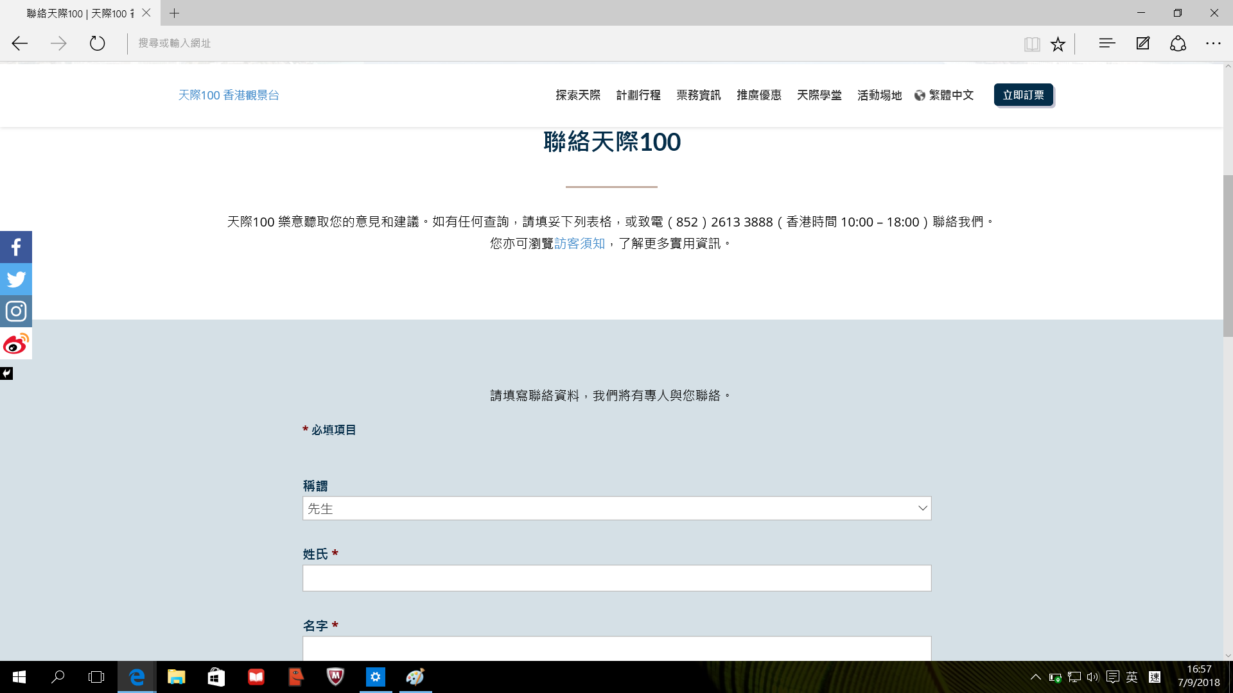Open the 探索天際 menu
This screenshot has height=693, width=1233.
578,95
